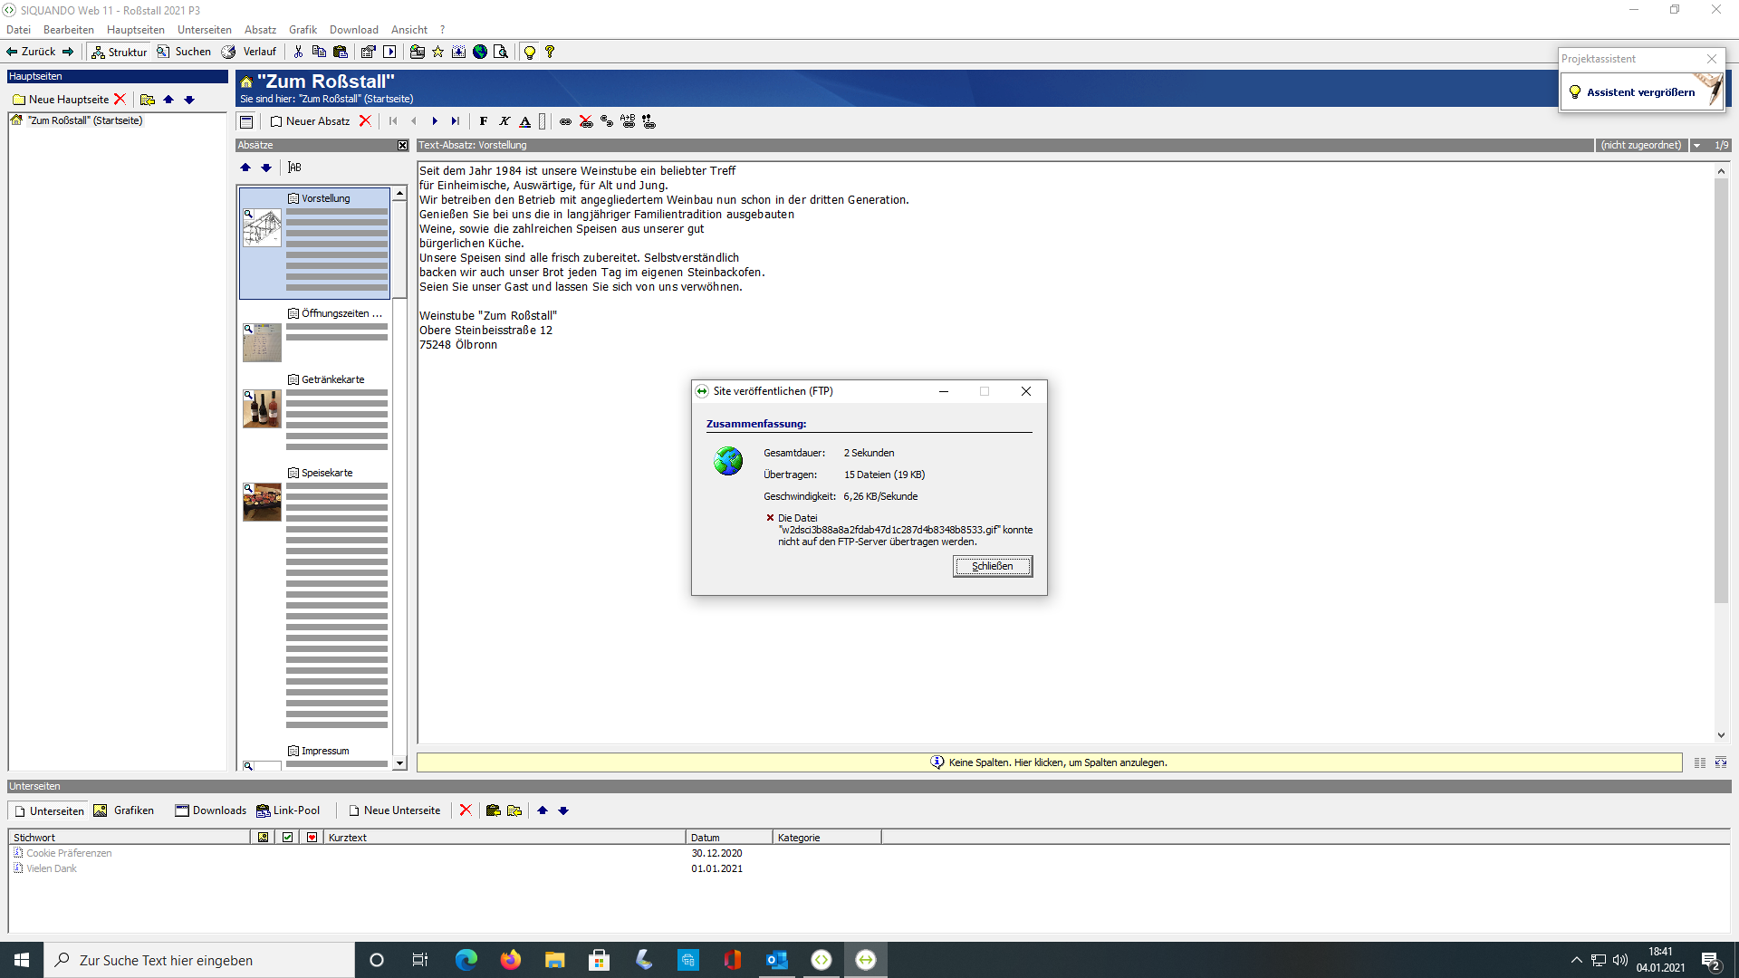Click Assistent vergrößern button
Viewport: 1739px width, 978px height.
point(1640,92)
